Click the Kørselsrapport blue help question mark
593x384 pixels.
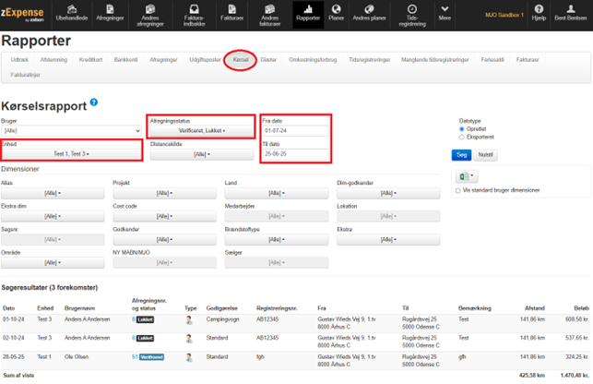(94, 102)
